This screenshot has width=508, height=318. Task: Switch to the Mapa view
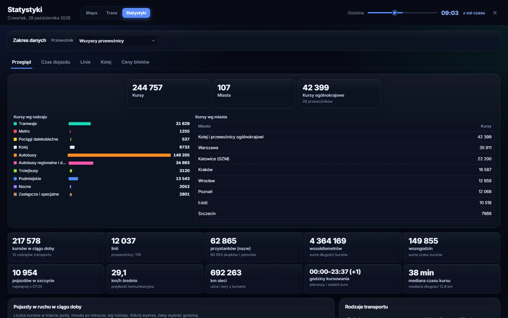(91, 13)
